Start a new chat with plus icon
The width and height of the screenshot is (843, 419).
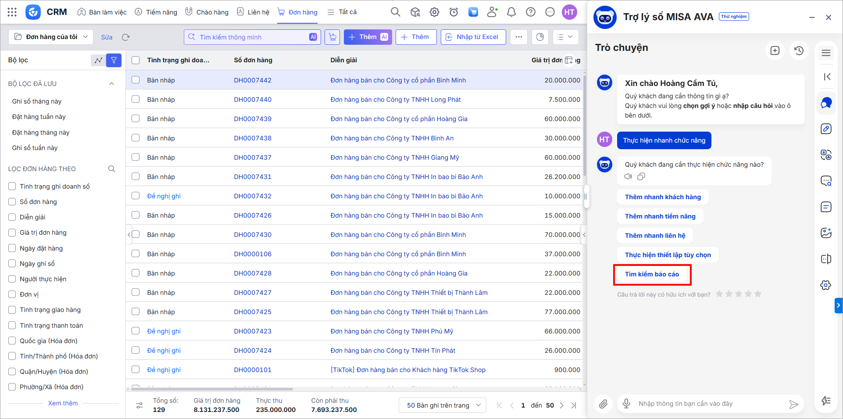pyautogui.click(x=775, y=50)
